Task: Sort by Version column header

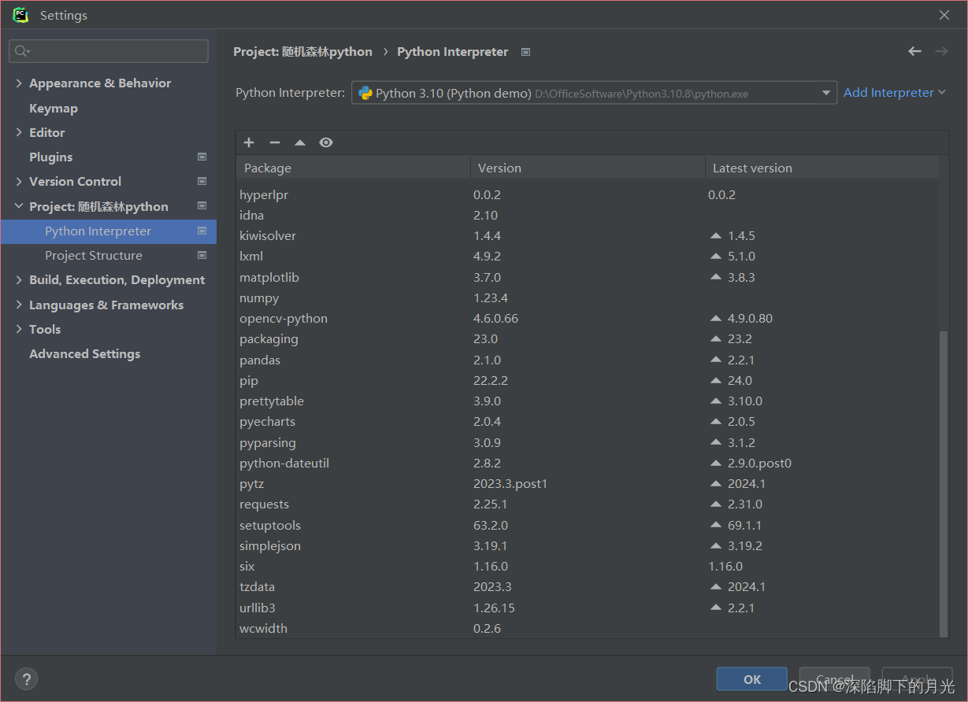Action: pos(588,168)
